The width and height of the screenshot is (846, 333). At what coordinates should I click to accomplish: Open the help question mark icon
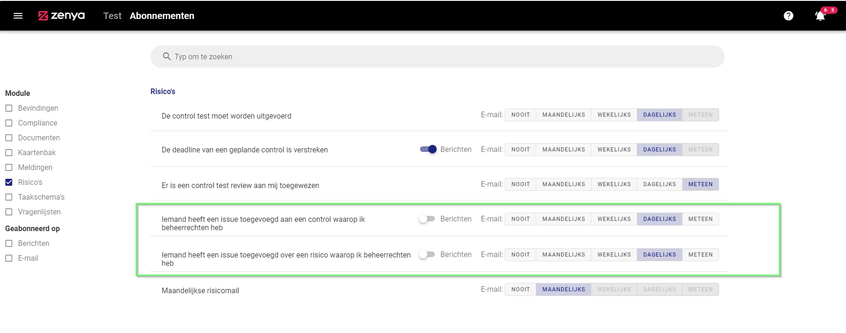(x=788, y=16)
